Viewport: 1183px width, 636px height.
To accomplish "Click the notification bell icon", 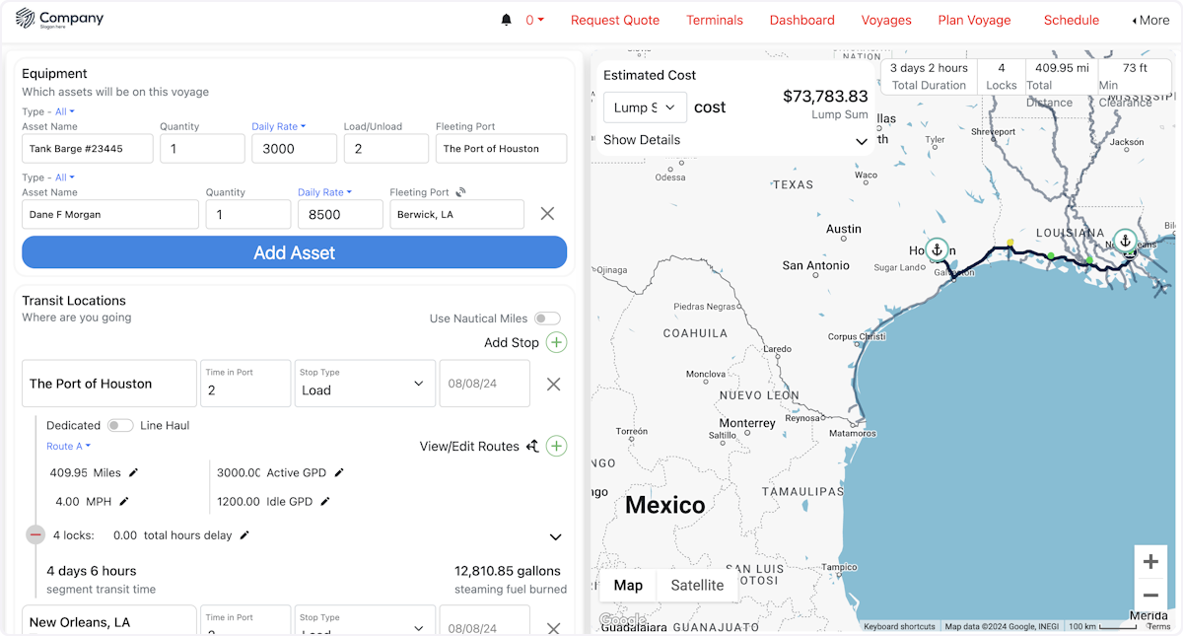I will tap(507, 20).
